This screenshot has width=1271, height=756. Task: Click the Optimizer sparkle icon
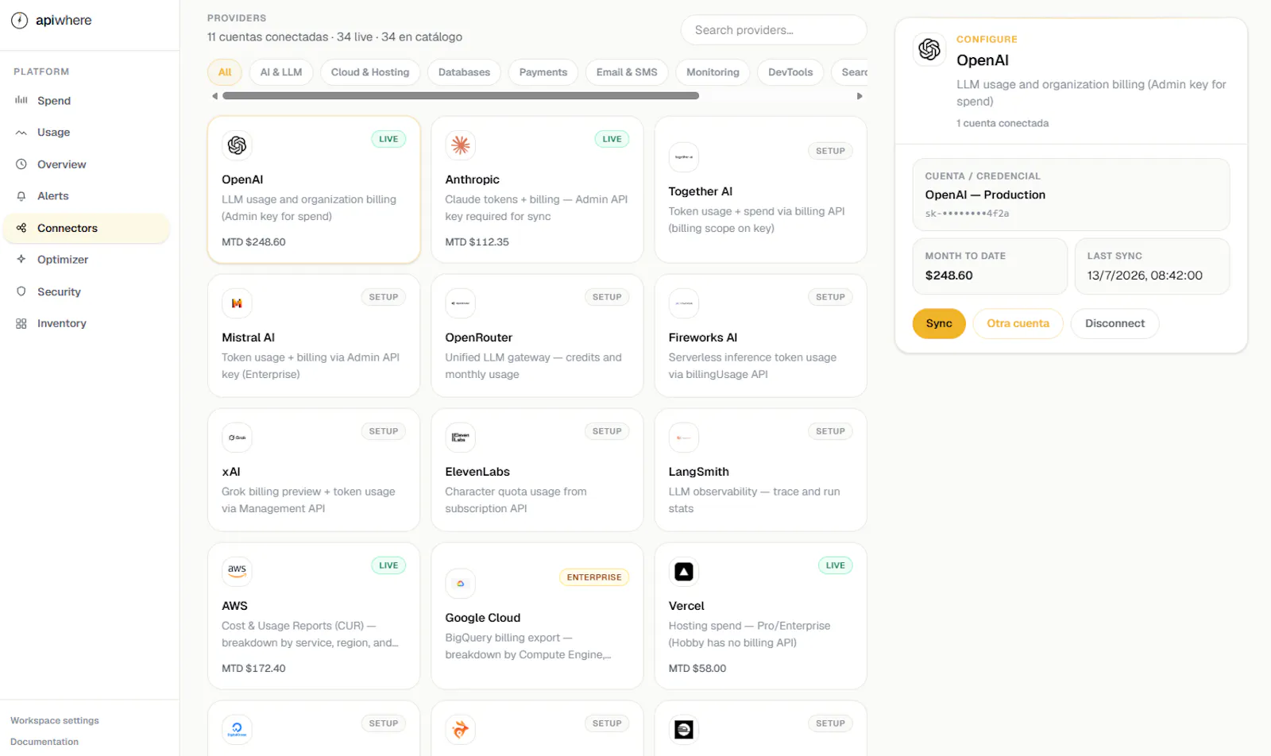tap(21, 260)
